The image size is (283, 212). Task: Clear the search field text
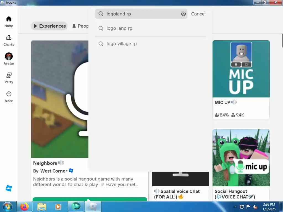[x=184, y=14]
